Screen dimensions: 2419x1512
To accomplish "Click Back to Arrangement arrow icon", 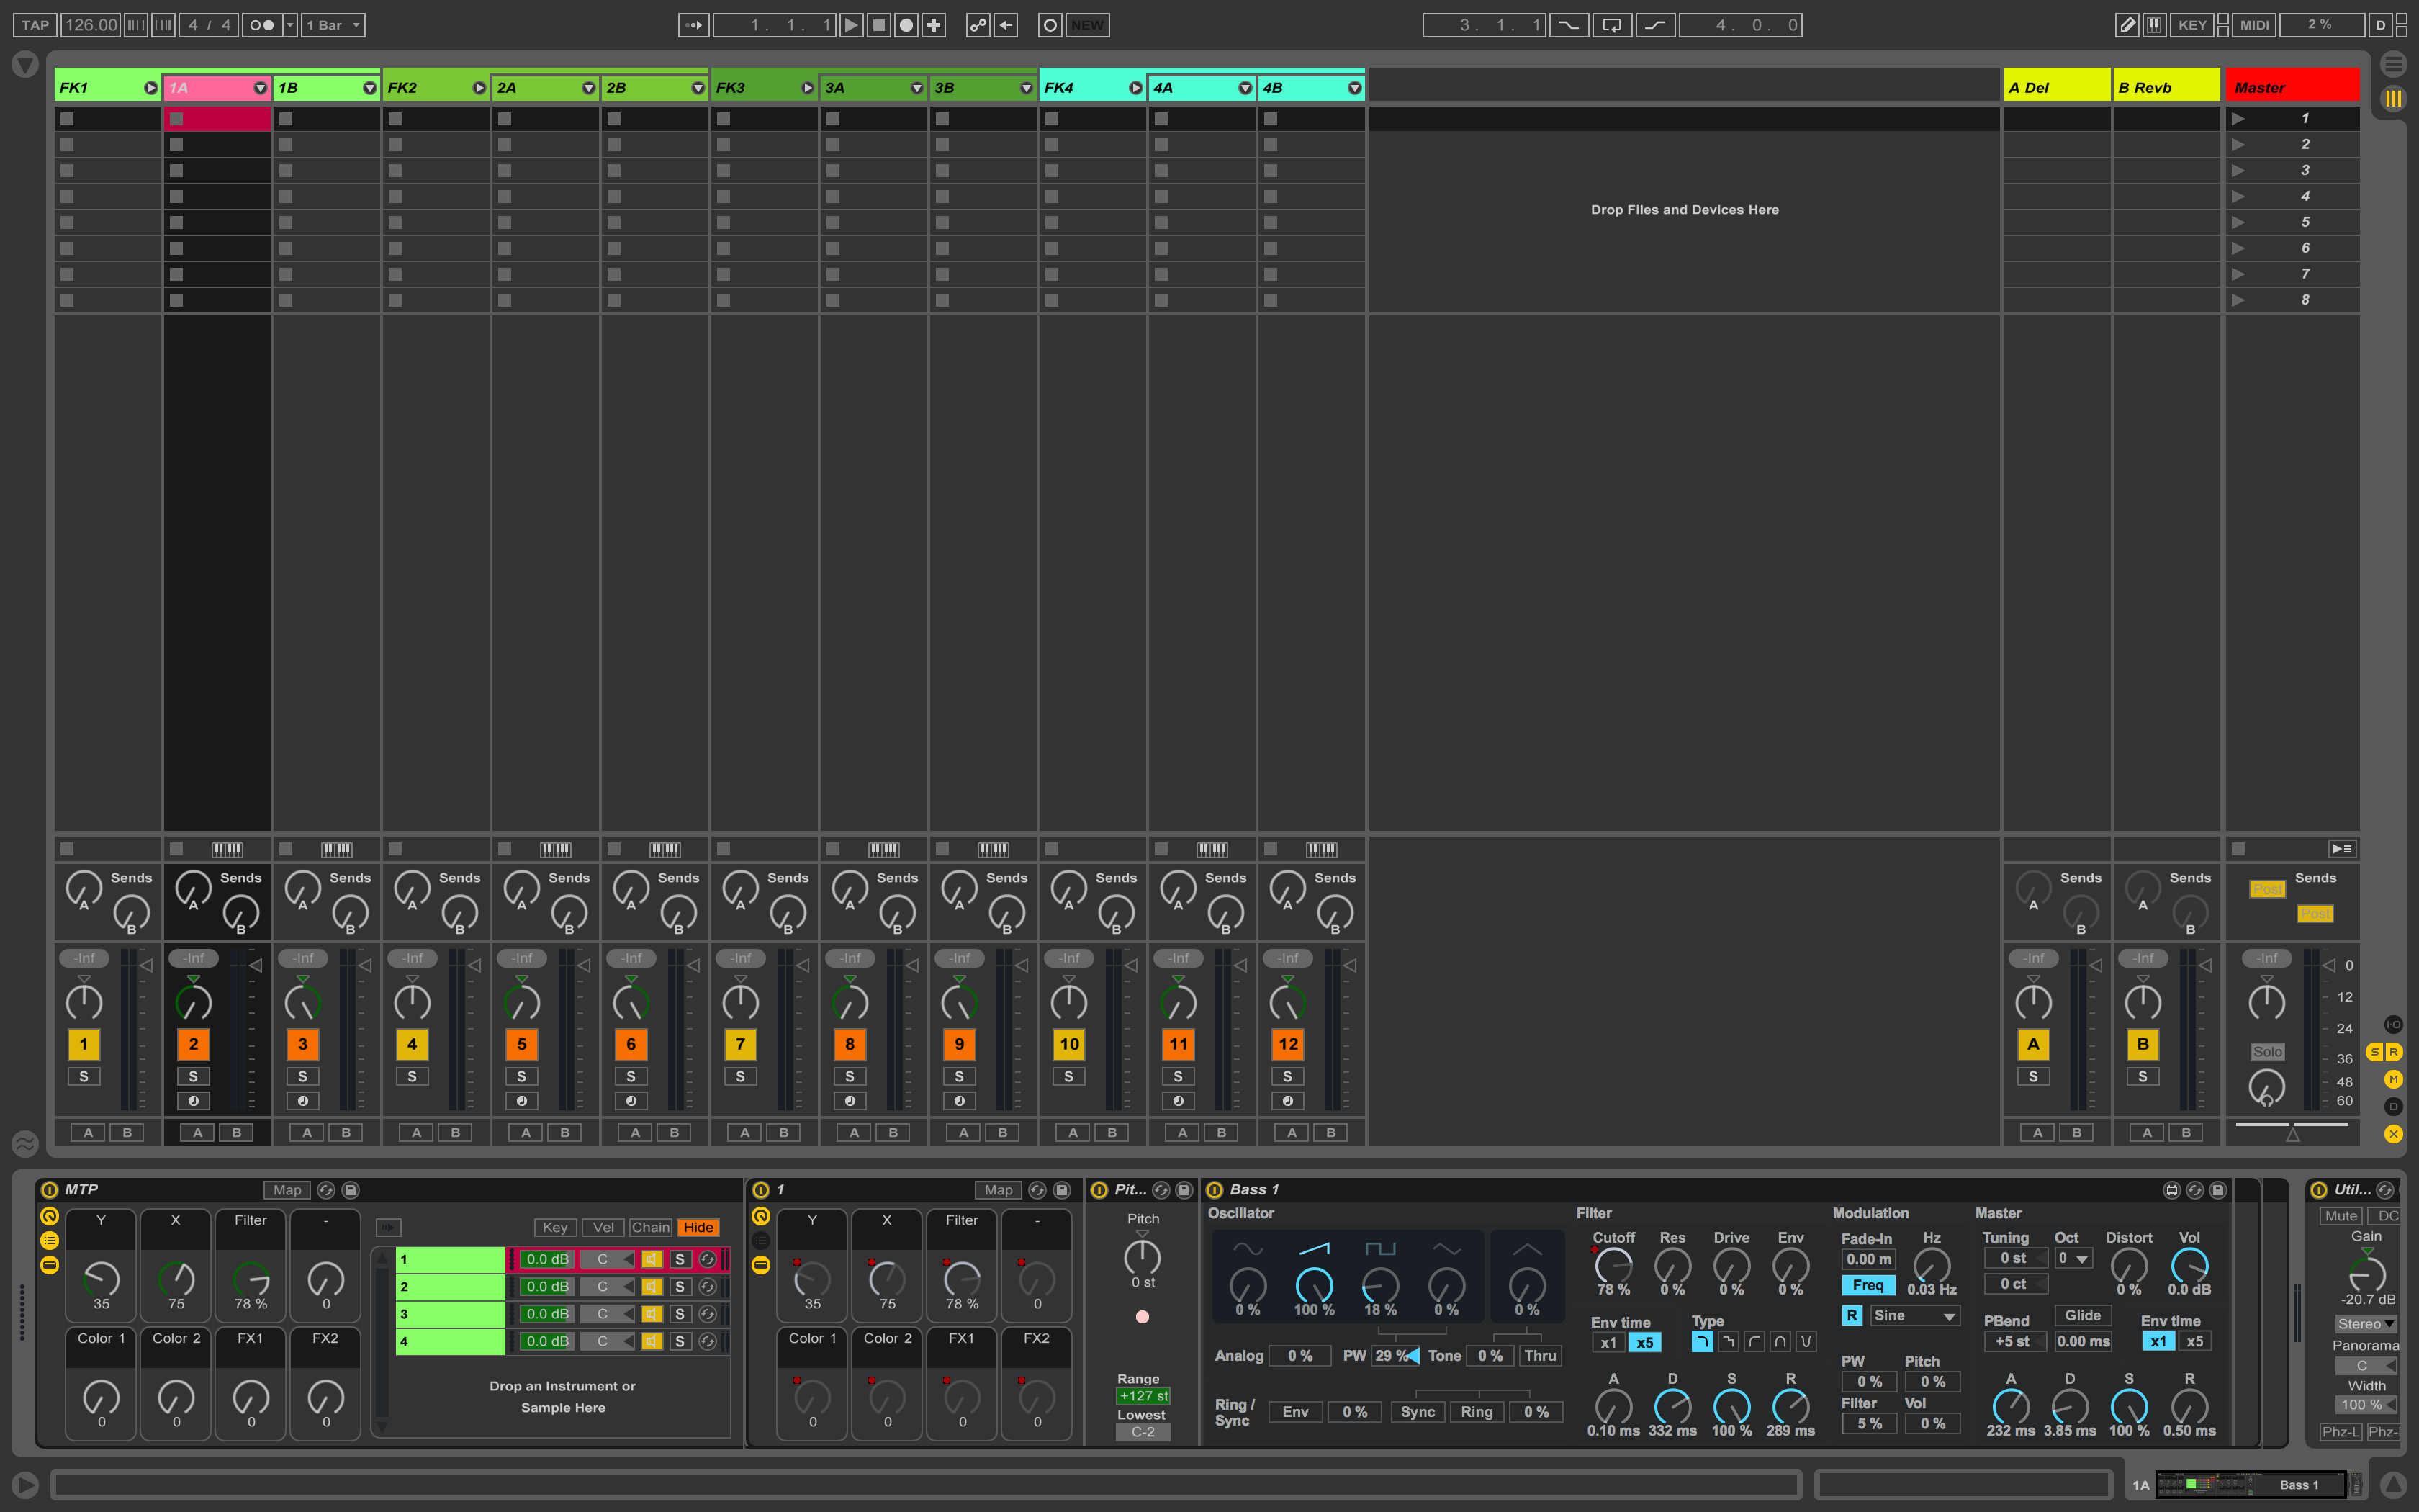I will tap(1006, 25).
